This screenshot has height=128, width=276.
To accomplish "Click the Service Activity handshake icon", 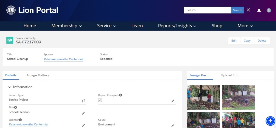I will point(10,40).
